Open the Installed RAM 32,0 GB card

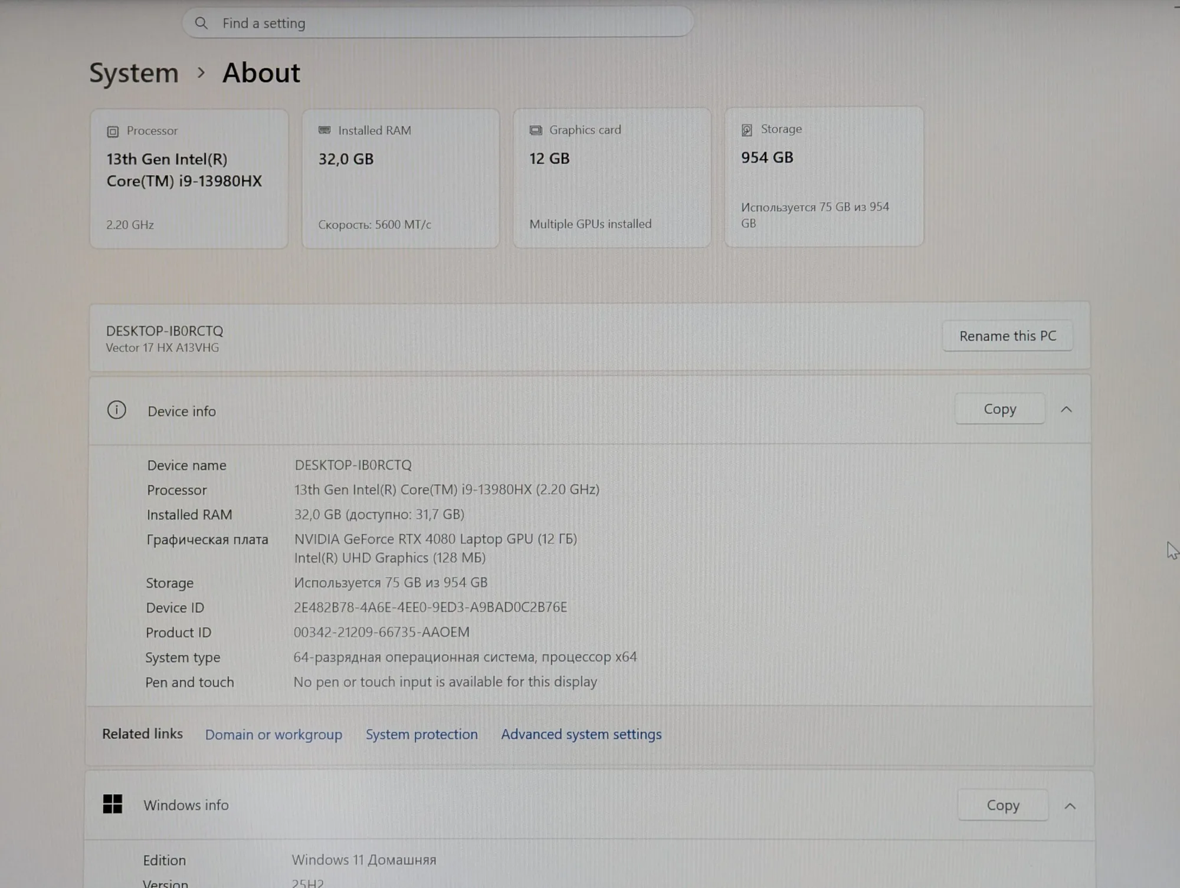coord(401,178)
